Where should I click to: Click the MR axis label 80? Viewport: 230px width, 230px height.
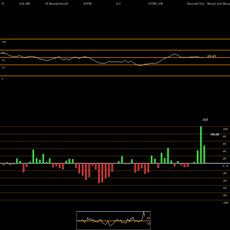point(224,137)
